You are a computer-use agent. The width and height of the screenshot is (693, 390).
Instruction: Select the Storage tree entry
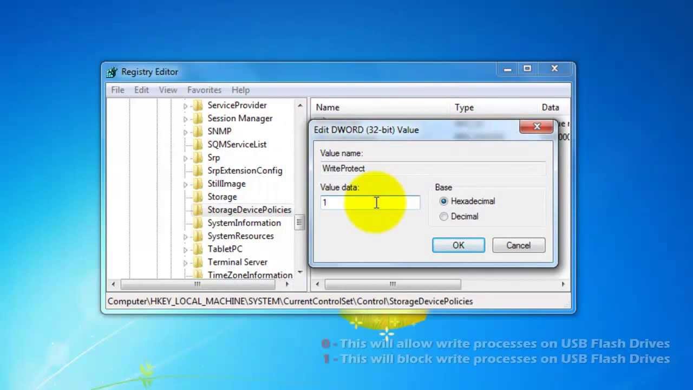click(222, 197)
